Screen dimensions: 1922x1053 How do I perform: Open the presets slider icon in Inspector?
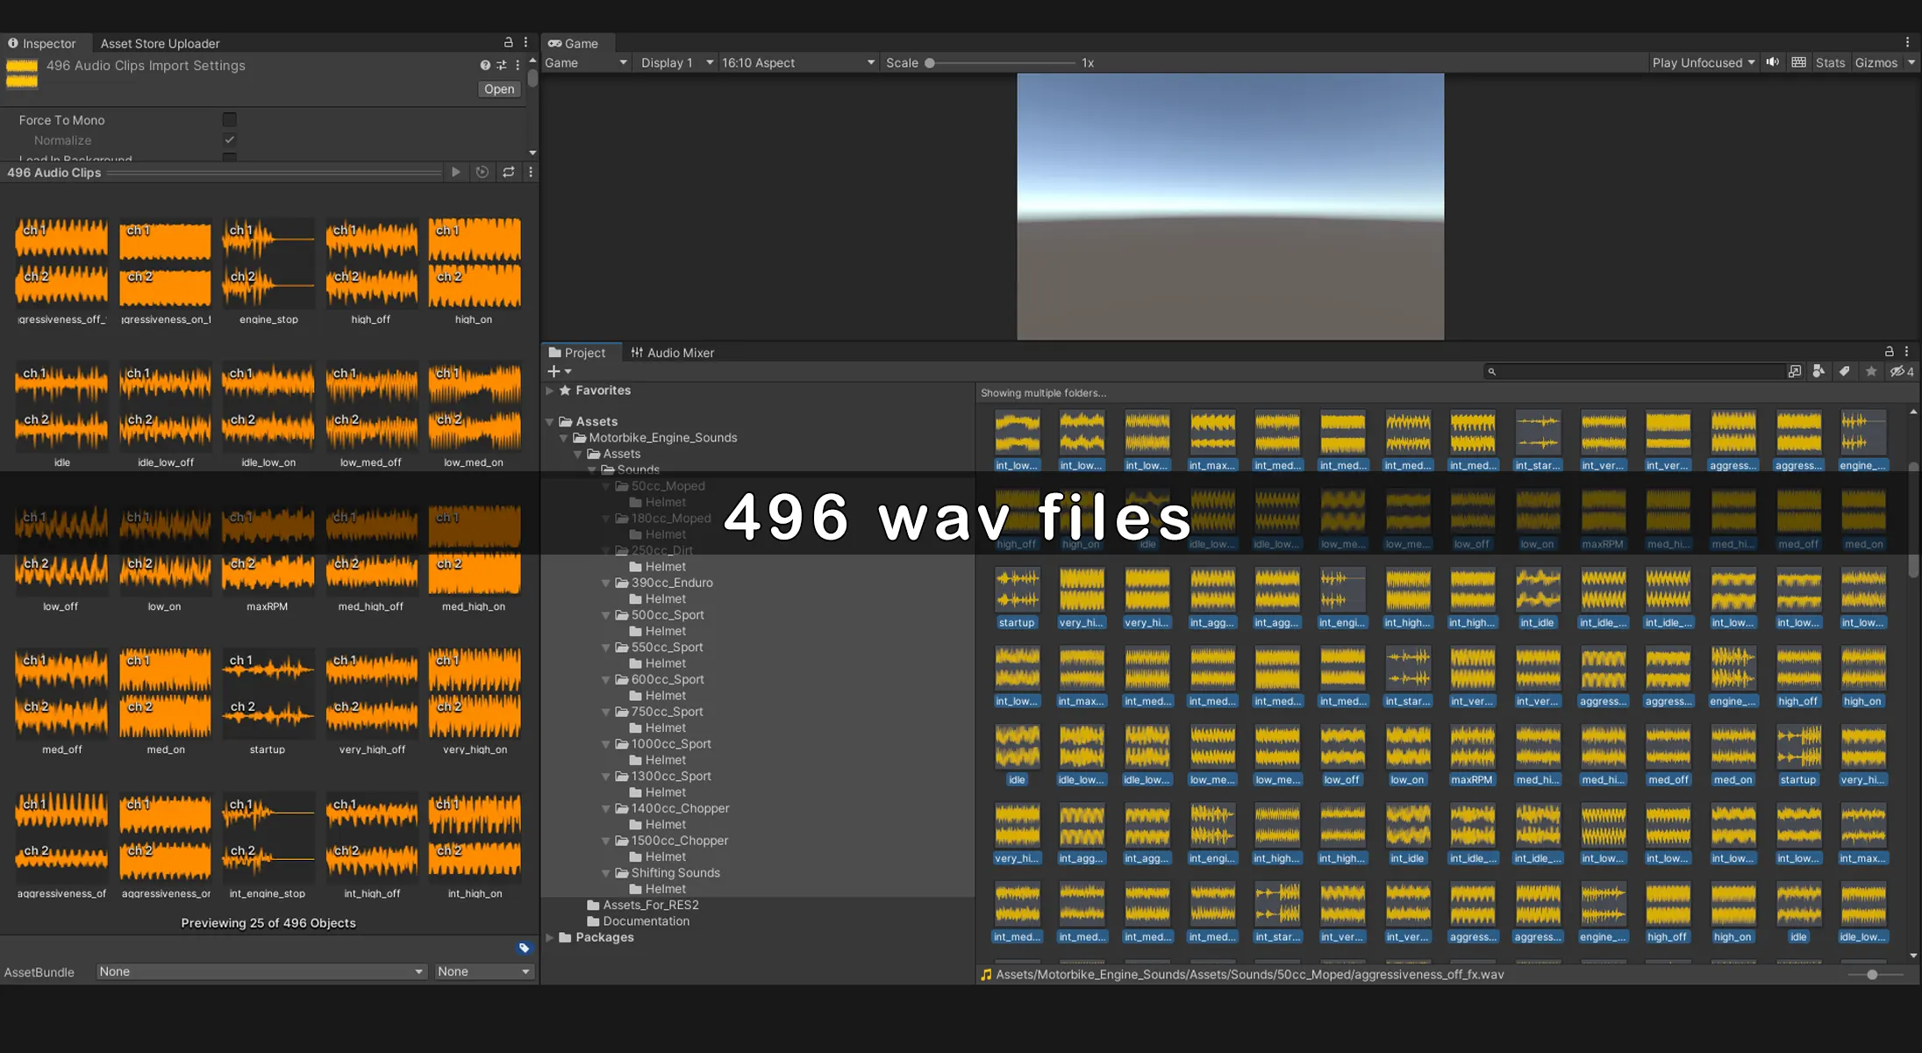pyautogui.click(x=501, y=65)
